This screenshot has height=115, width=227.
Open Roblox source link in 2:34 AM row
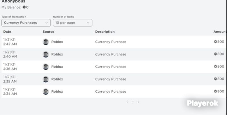tap(57, 92)
